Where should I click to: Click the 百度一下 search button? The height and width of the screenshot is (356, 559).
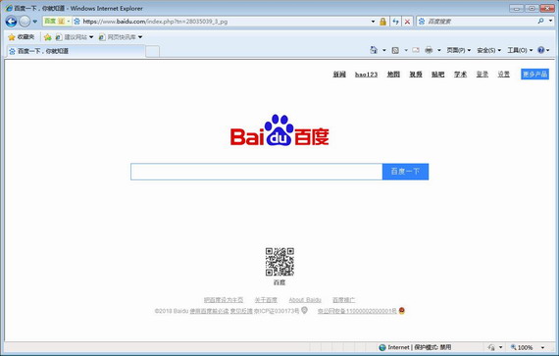tap(405, 172)
